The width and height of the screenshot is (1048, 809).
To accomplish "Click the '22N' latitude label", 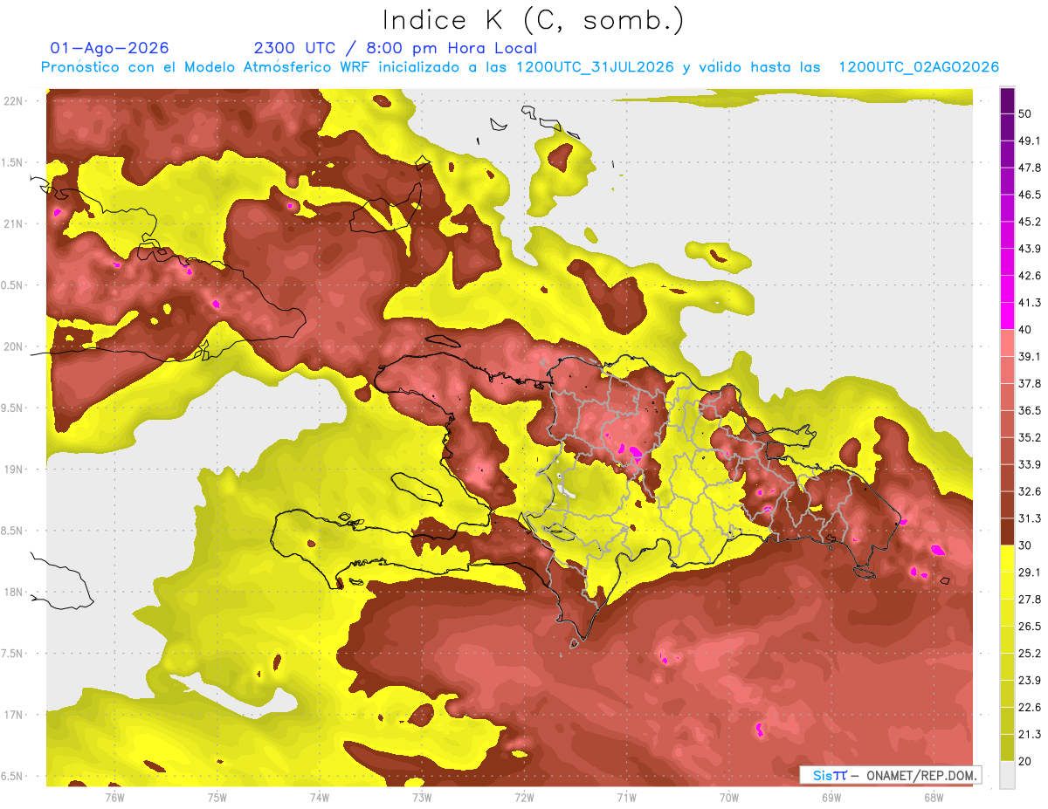I will [x=13, y=101].
